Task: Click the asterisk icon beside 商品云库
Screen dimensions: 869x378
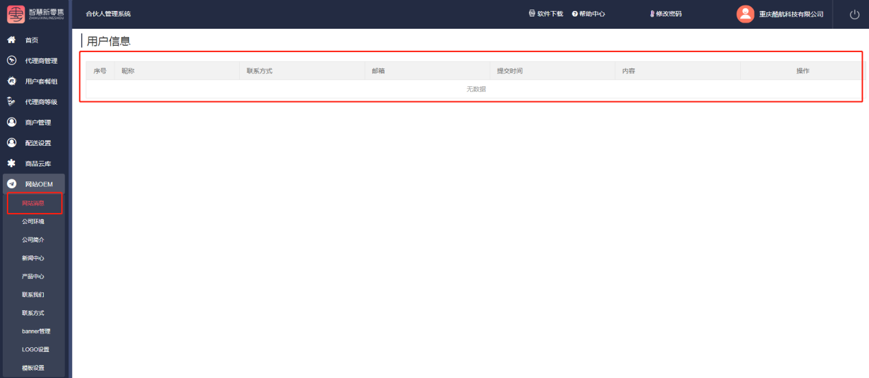Action: [x=11, y=163]
